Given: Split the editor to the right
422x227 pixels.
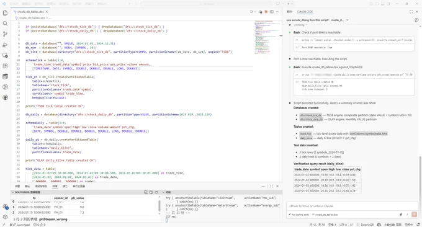Looking at the screenshot, I should 272,12.
